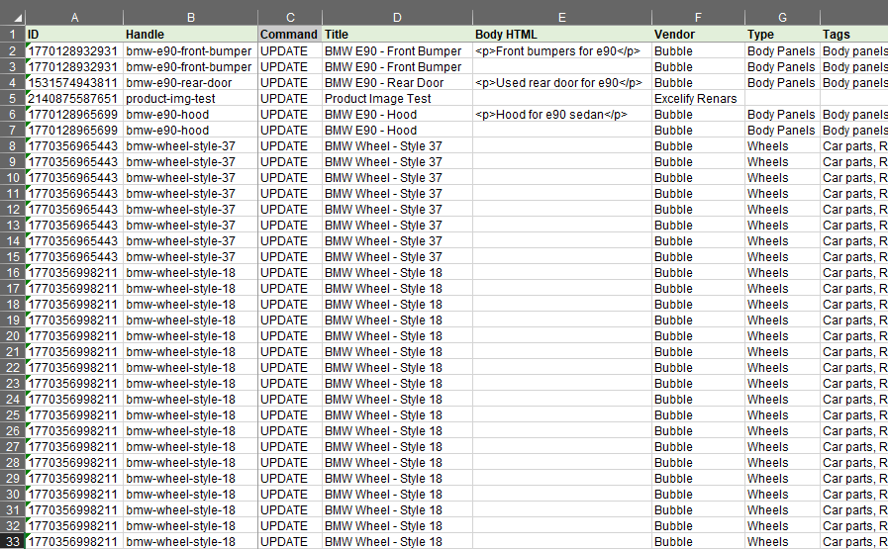Click the Type header cell
Screen dimensions: 888x549
(x=782, y=35)
